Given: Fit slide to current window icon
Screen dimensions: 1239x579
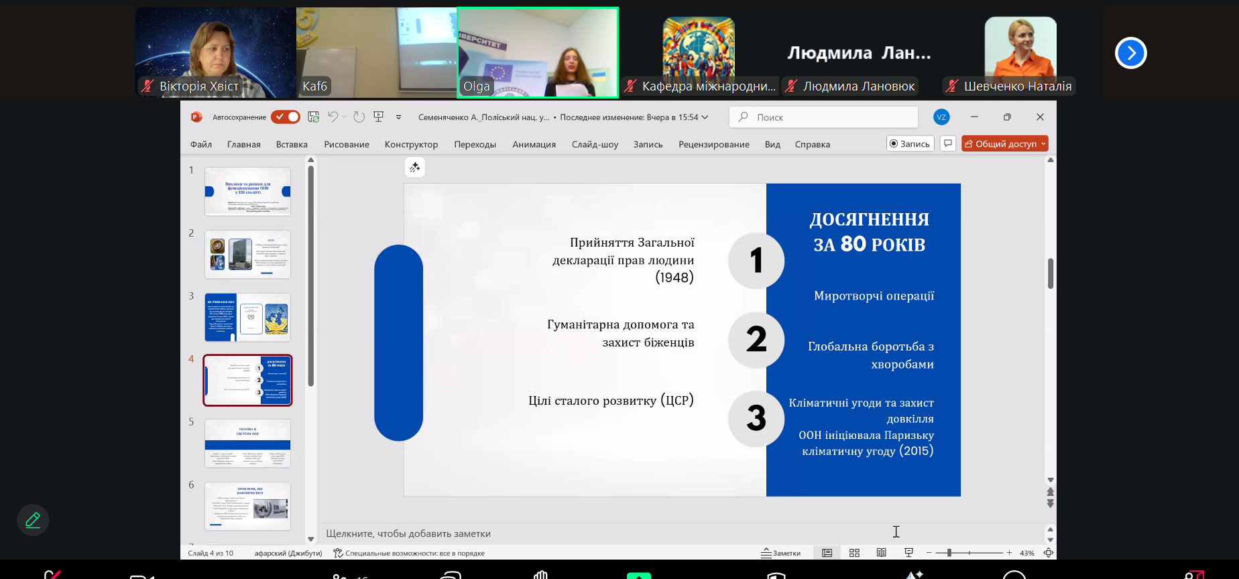Looking at the screenshot, I should click(1049, 553).
